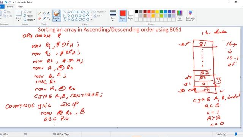Viewport: 243px width, 137px height.
Task: Pick the Six-point star shape
Action: coord(76,19)
